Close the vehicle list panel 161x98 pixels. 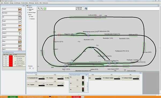(x=24, y=6)
